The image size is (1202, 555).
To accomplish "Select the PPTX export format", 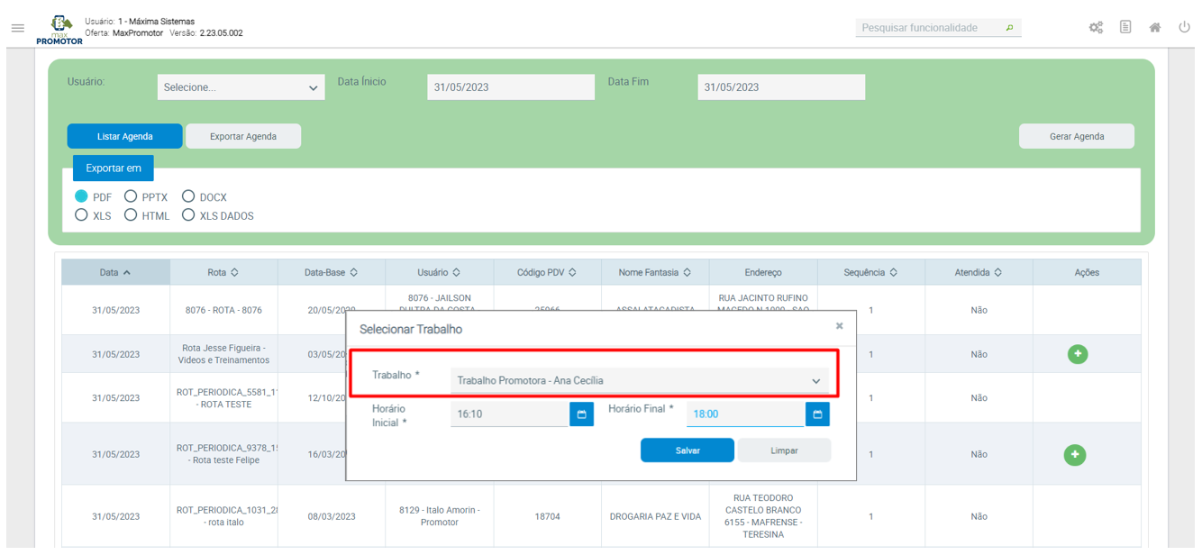I will click(x=132, y=197).
